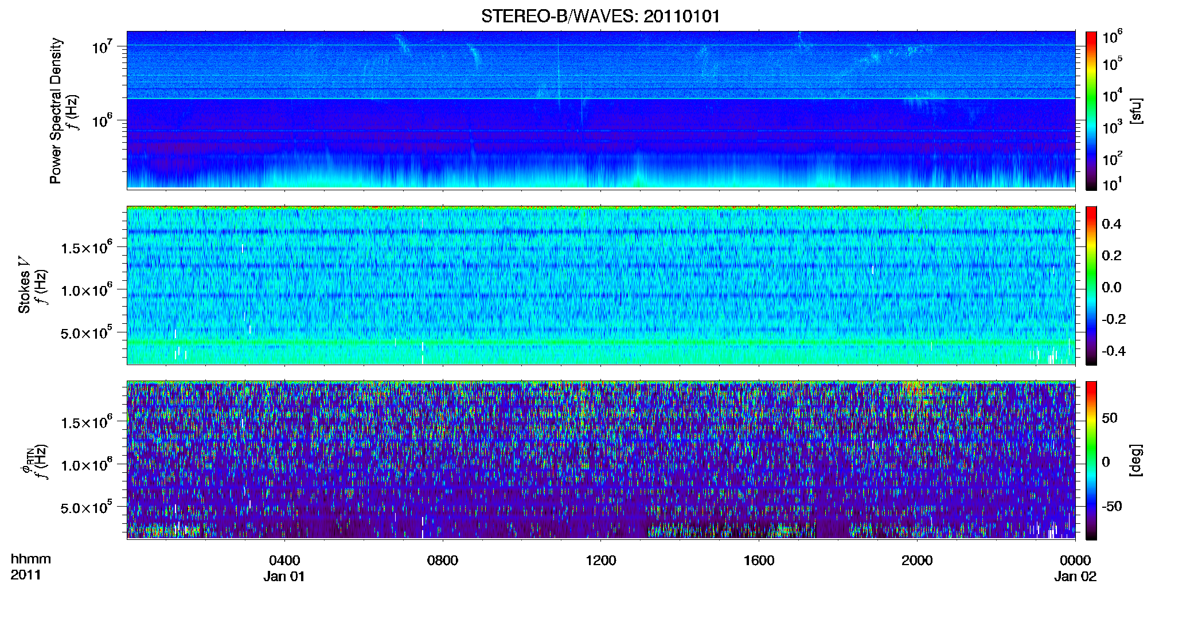Screen dimensions: 1202x619
Task: Click the STEREO-B/WAVES: 20110101 title
Action: click(600, 16)
